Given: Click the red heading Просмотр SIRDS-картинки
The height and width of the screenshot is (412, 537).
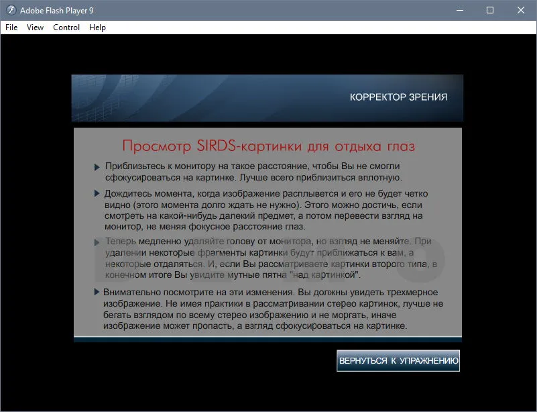Looking at the screenshot, I should [x=268, y=146].
